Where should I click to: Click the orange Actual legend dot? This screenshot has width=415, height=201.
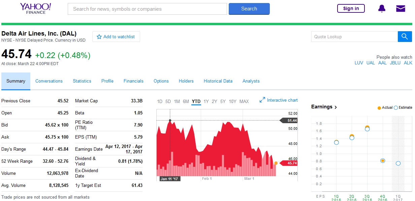coord(379,108)
